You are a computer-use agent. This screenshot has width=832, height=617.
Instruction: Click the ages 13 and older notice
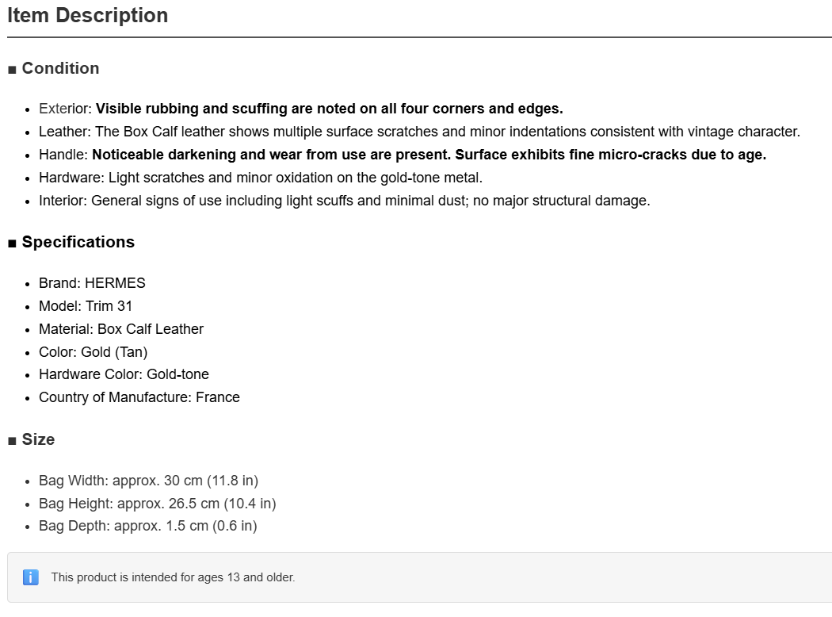173,577
